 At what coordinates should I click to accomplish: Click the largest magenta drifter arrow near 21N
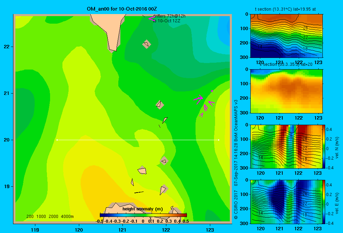[x=198, y=99]
